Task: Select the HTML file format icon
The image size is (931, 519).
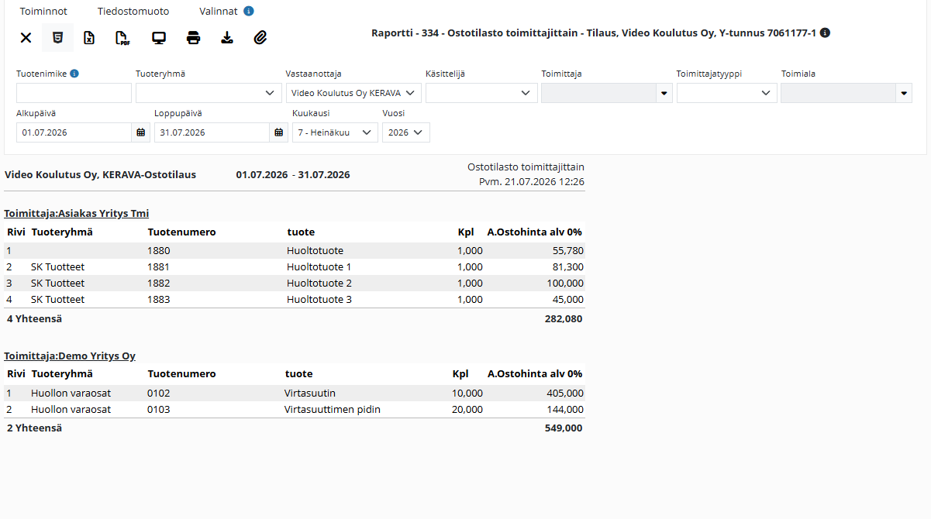Action: [x=57, y=37]
